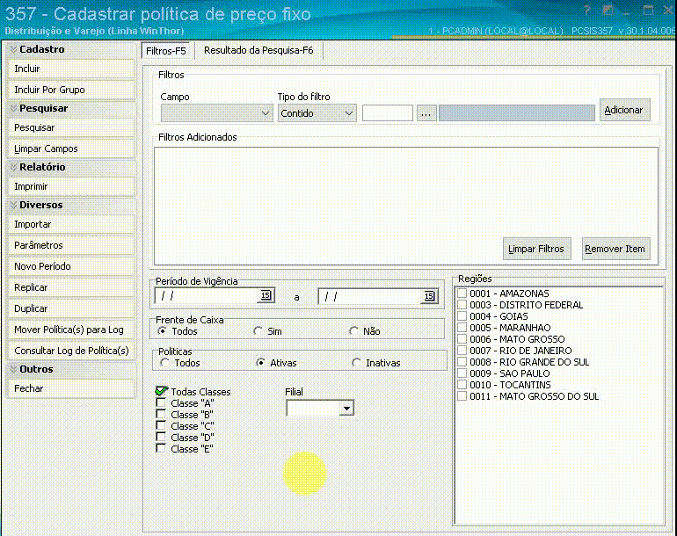The width and height of the screenshot is (677, 536).
Task: Open calendar for end vigência date
Action: coord(429,296)
